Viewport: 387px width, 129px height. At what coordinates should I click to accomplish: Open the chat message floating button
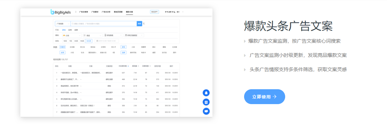(x=206, y=111)
